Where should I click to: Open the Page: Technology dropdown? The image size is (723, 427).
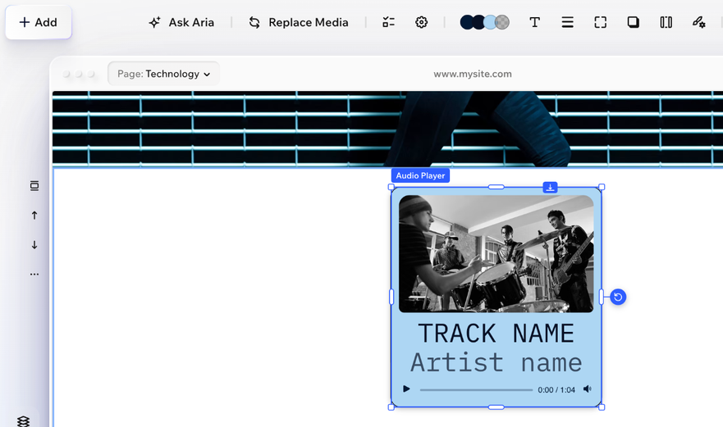pyautogui.click(x=163, y=74)
